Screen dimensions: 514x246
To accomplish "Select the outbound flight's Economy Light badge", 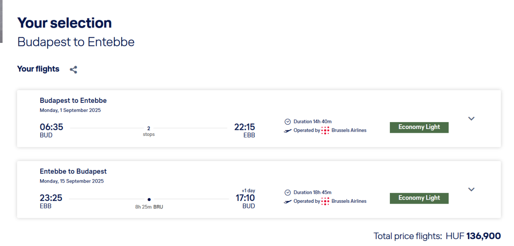I will pyautogui.click(x=419, y=127).
